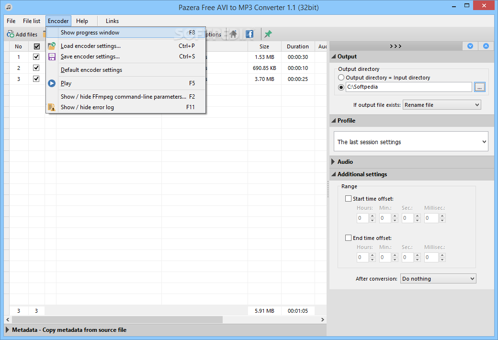Viewport: 498px width, 340px height.
Task: Choose Show / hide FFmpeg command-line parameters
Action: click(x=126, y=97)
